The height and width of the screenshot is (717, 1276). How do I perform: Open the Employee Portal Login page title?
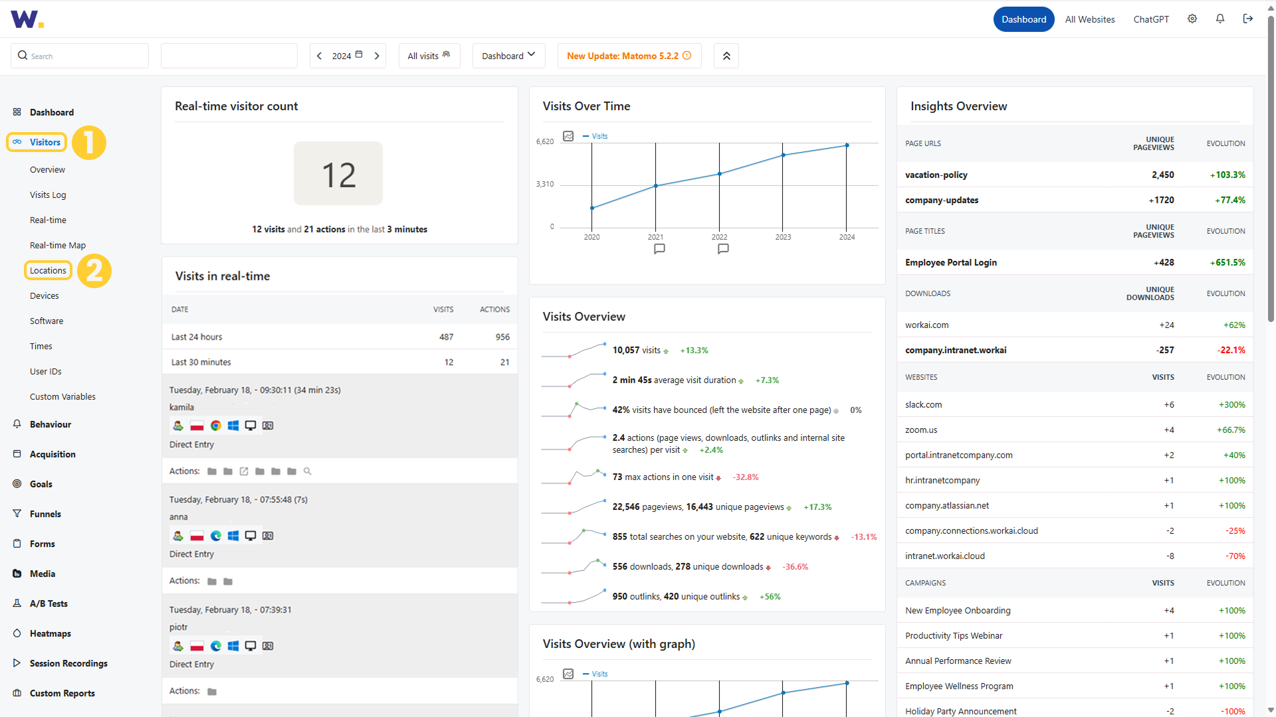coord(1075,262)
